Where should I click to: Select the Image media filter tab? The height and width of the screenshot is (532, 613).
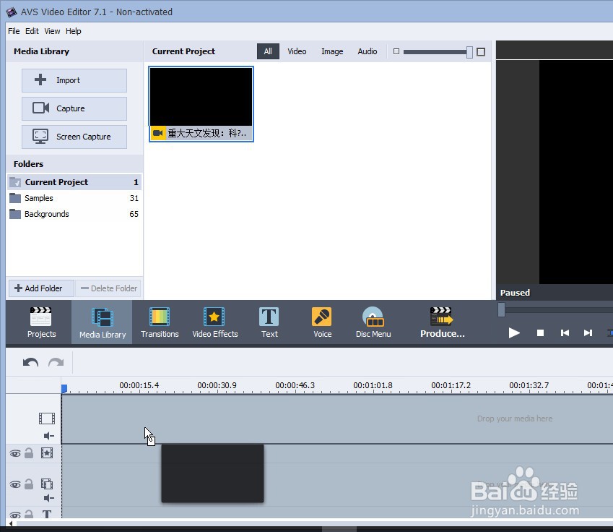[332, 51]
